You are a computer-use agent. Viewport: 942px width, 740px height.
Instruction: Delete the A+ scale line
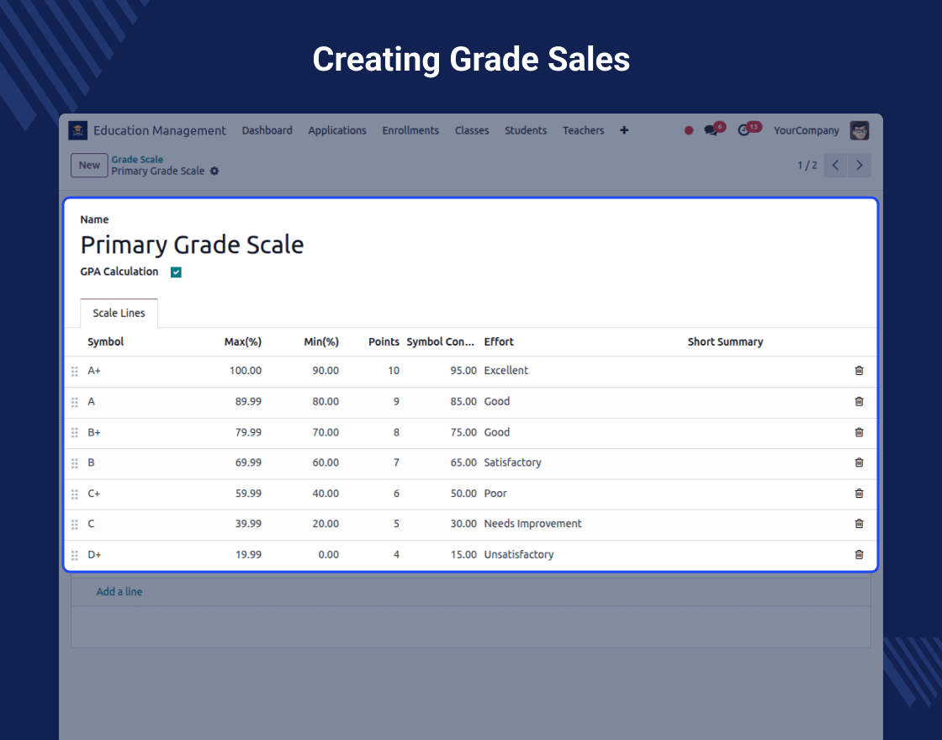tap(859, 371)
